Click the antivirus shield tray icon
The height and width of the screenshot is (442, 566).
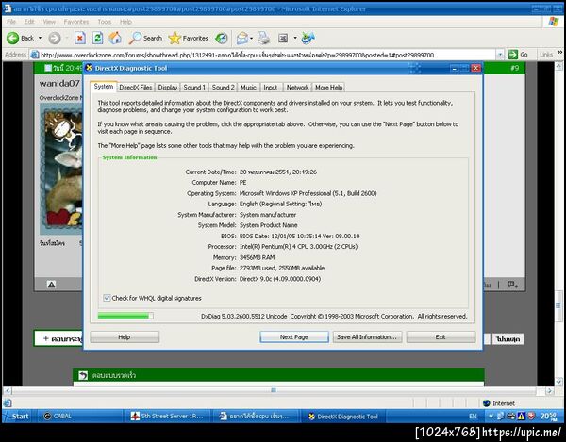pos(531,416)
